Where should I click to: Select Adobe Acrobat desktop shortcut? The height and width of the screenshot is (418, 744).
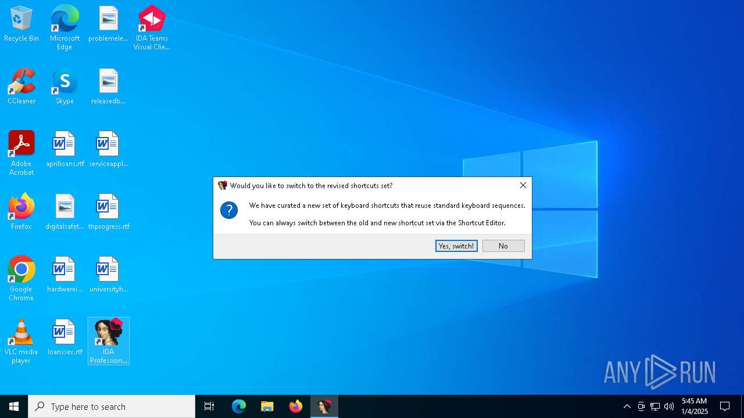22,153
